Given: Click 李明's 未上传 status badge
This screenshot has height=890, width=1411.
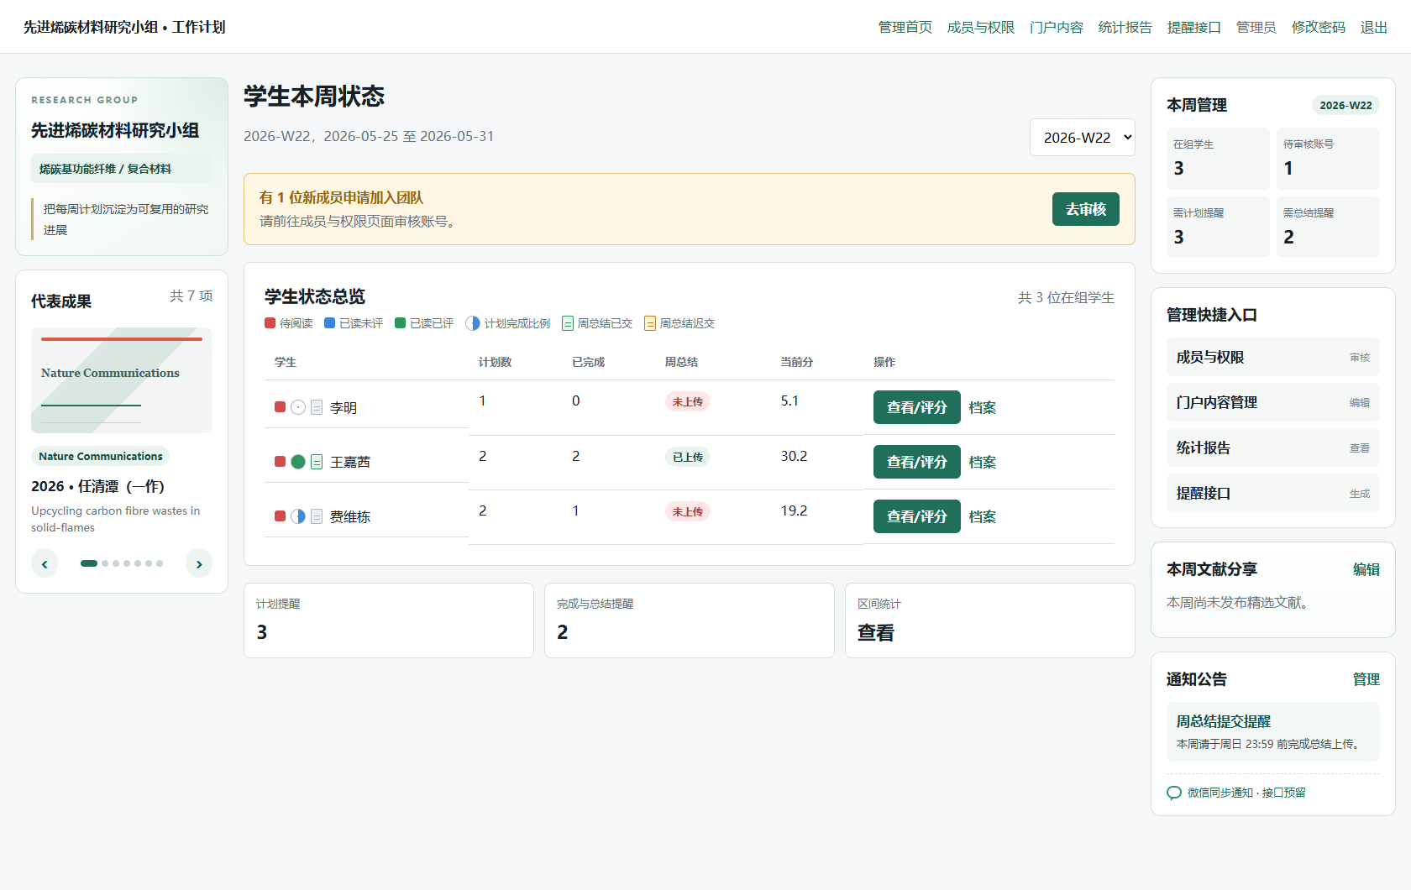Looking at the screenshot, I should click(x=688, y=401).
